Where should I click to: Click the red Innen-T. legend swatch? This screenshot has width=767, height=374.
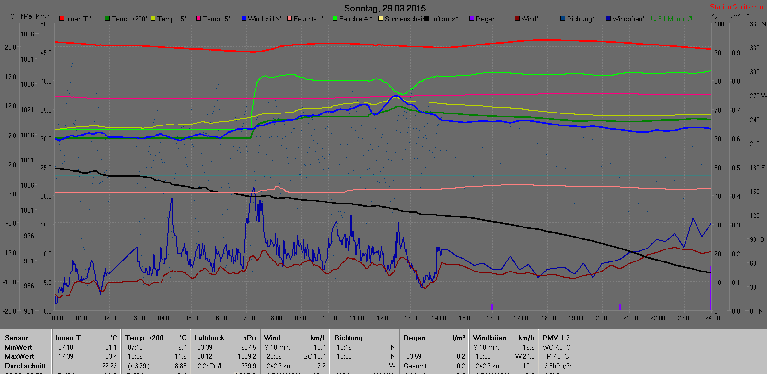(x=62, y=19)
